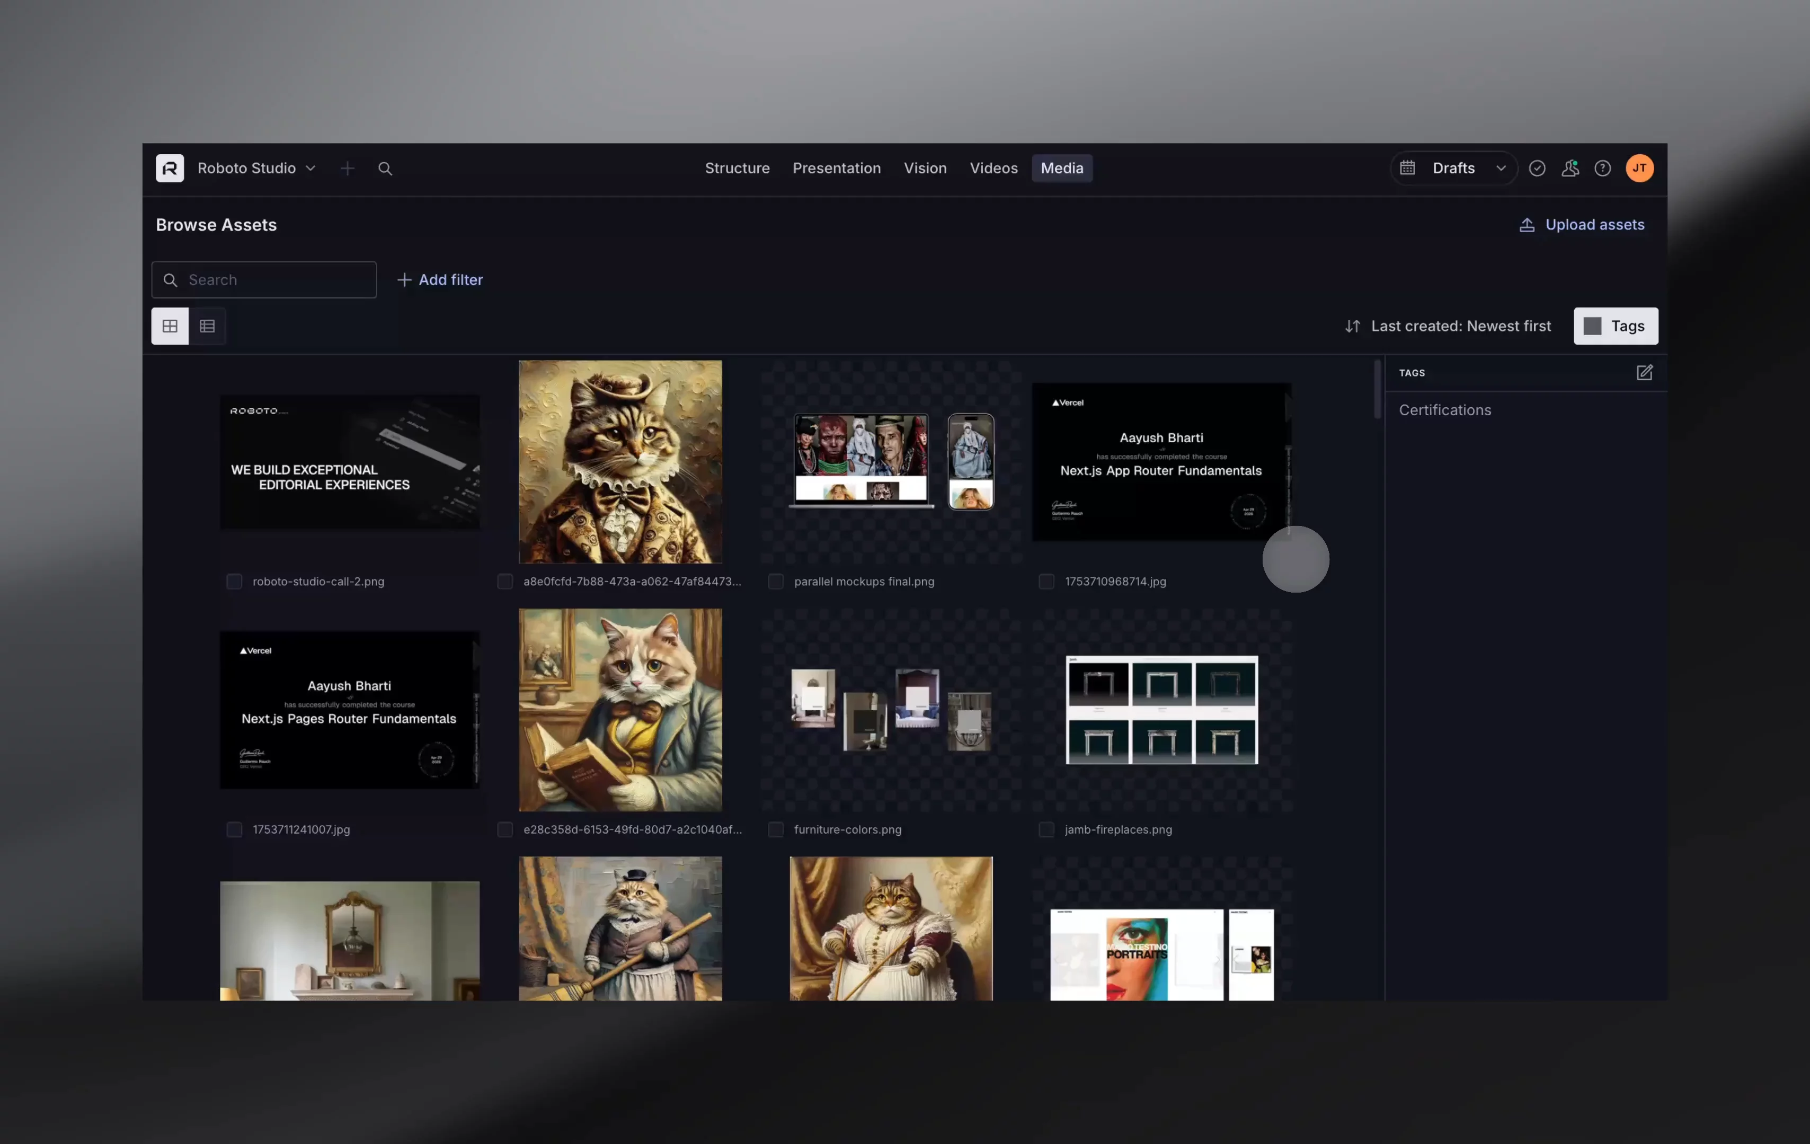Open the Drafts perspective dropdown
The height and width of the screenshot is (1144, 1810).
[x=1454, y=168]
